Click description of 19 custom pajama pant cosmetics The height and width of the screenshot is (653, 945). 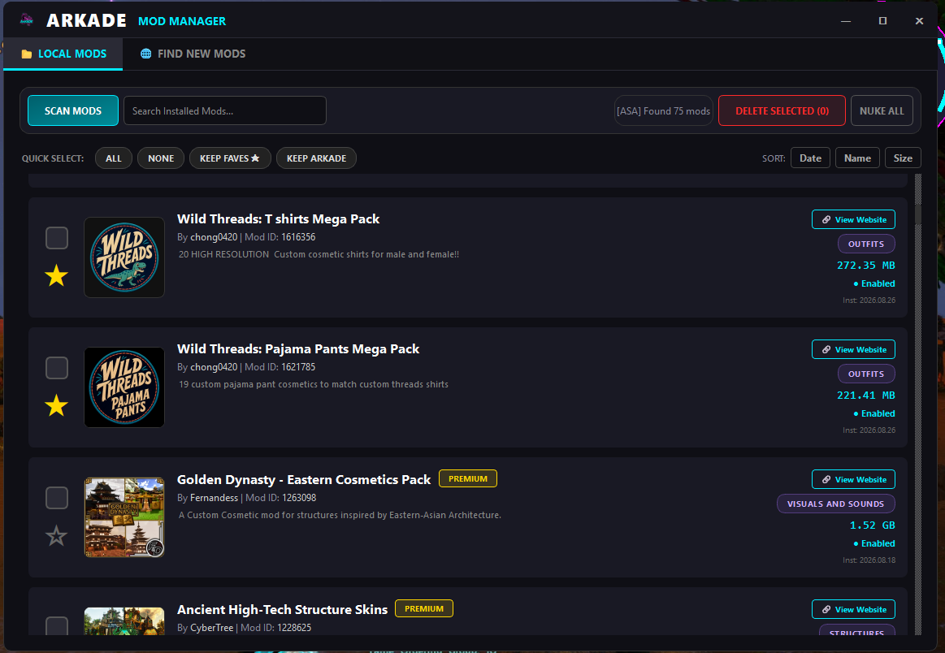(314, 384)
